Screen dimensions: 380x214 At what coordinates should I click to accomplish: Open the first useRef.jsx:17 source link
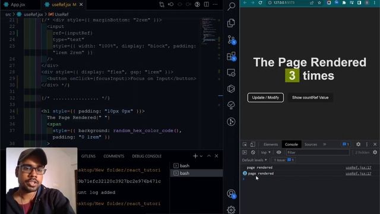[x=358, y=168]
